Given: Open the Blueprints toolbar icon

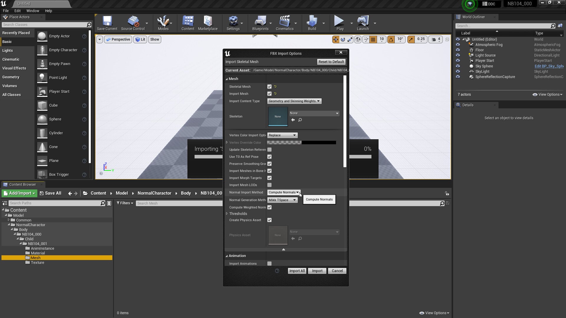Looking at the screenshot, I should tap(260, 23).
